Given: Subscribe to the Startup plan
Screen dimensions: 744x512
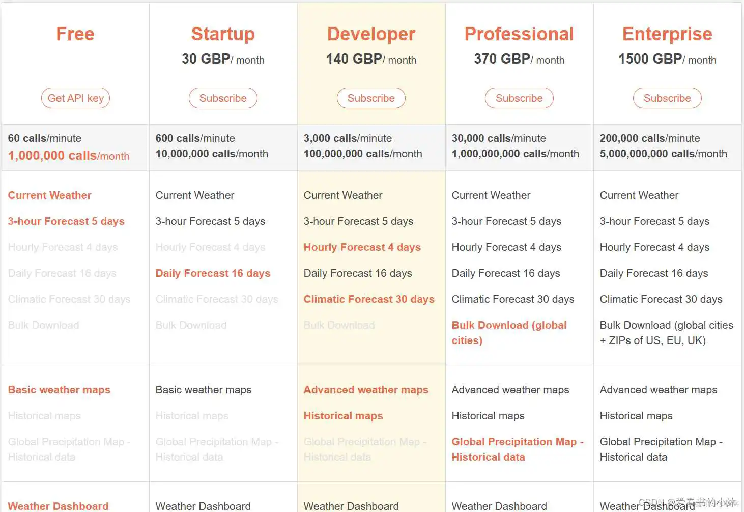Looking at the screenshot, I should click(223, 98).
